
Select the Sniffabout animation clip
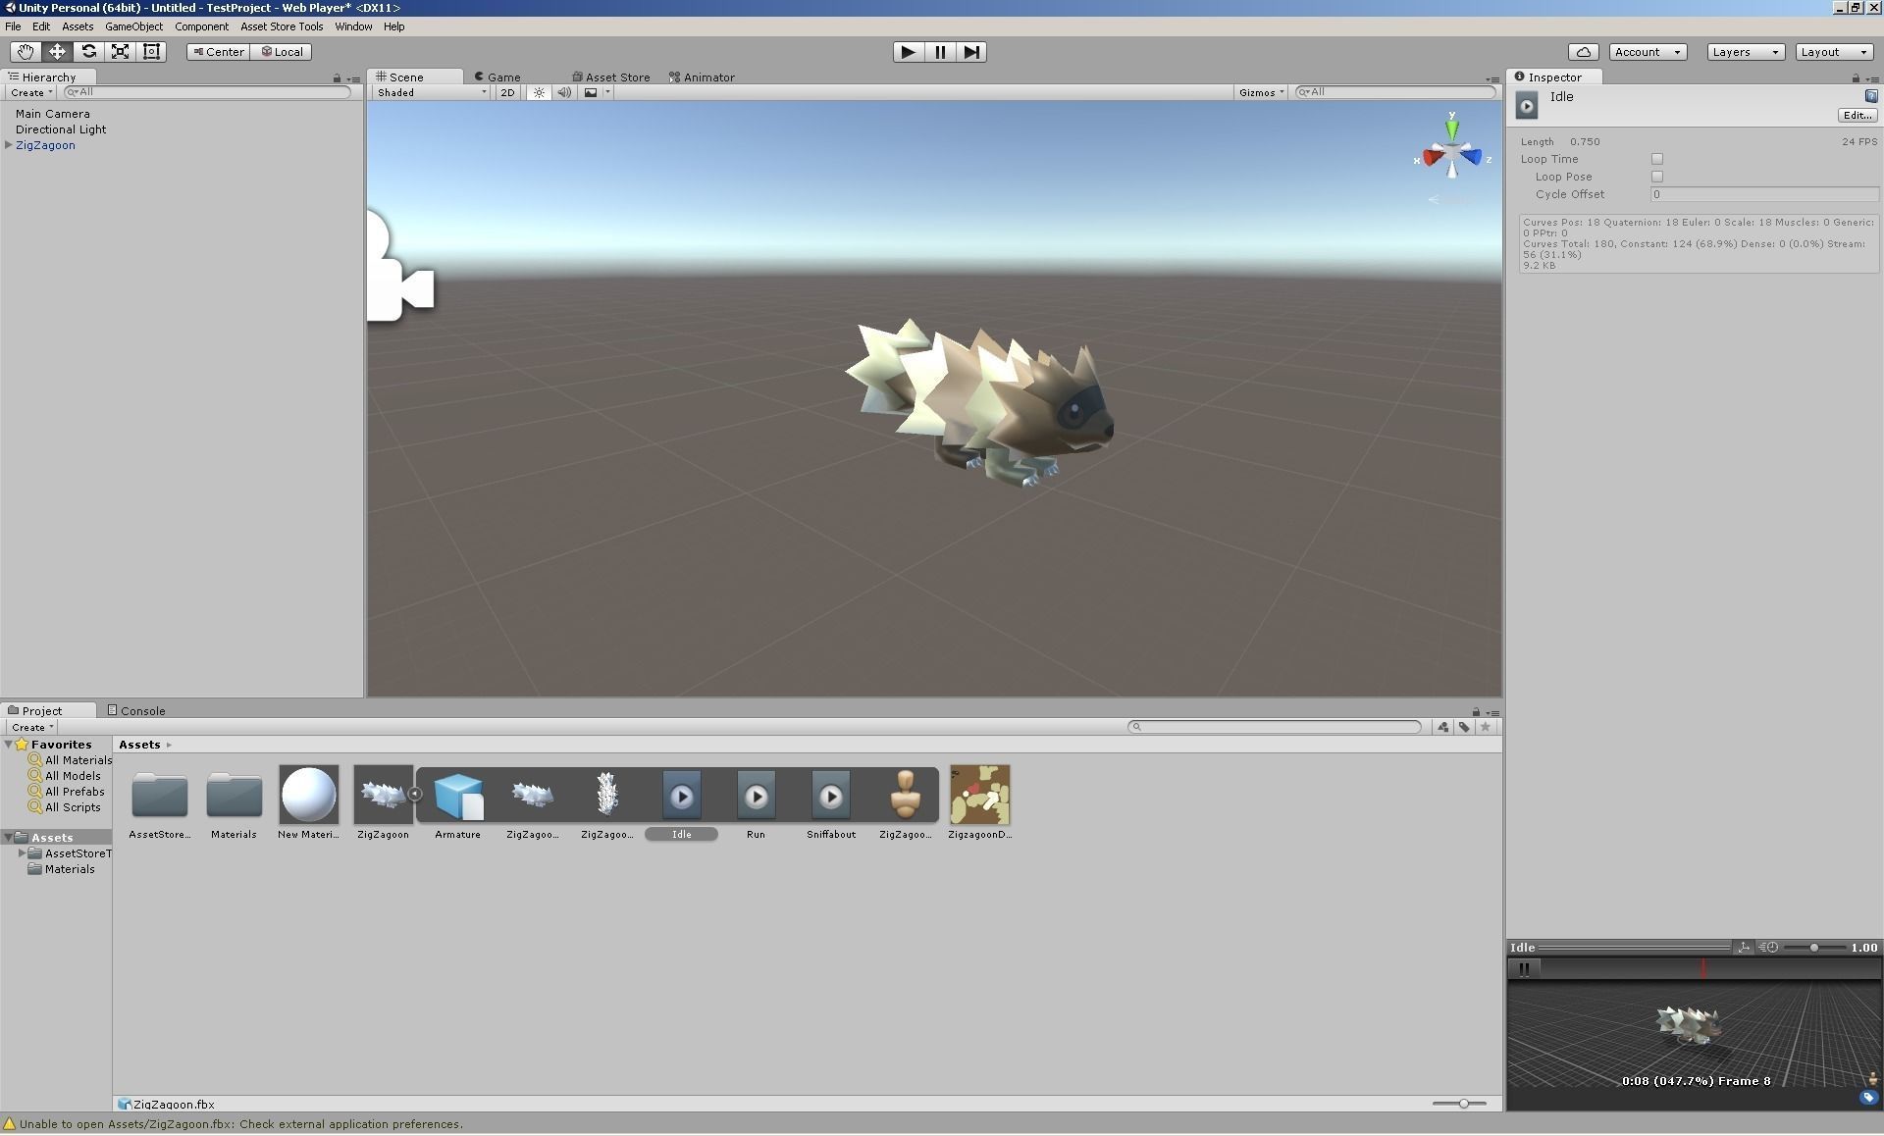(x=831, y=802)
